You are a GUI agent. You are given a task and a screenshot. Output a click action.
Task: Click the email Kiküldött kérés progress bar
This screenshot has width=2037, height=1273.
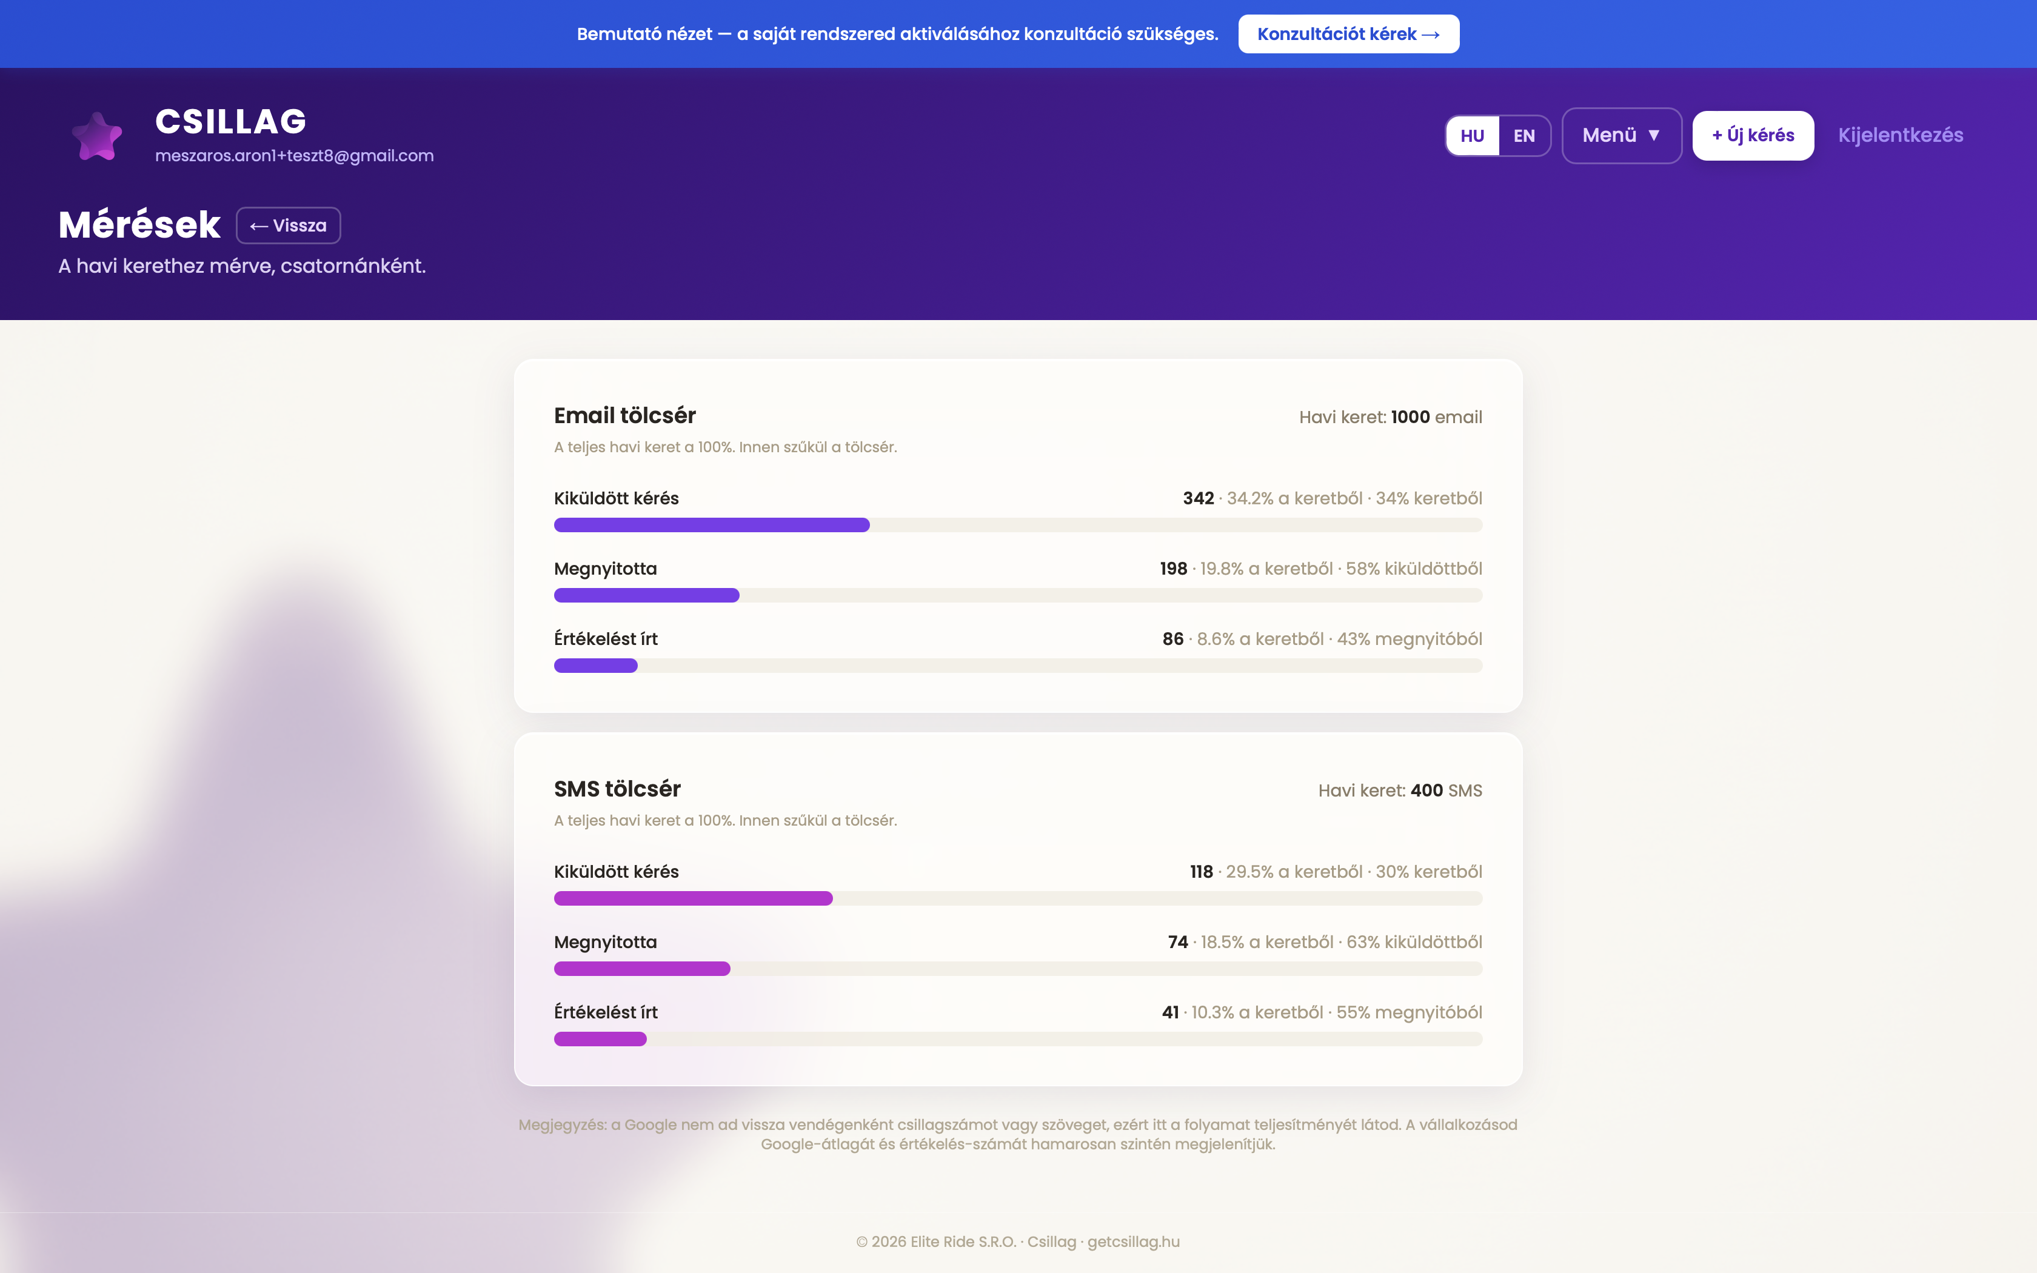coord(1018,526)
